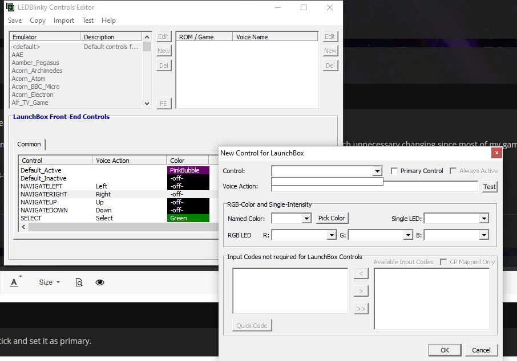Screen dimensions: 517x361
Task: Select the Acorn_BBC_Micro emulator row
Action: (x=76, y=87)
